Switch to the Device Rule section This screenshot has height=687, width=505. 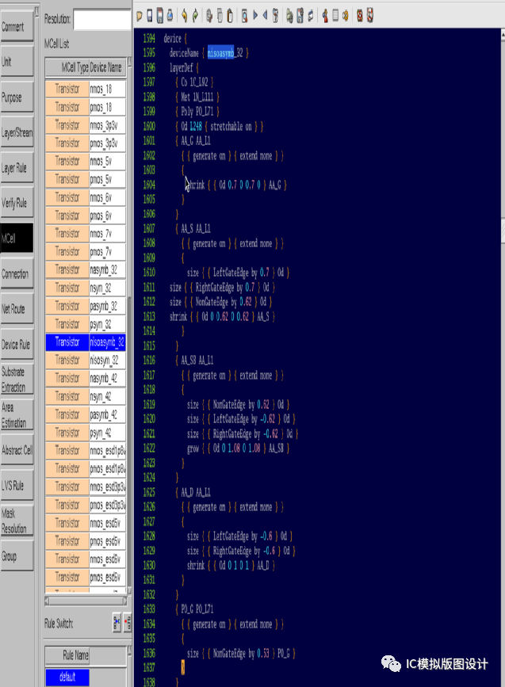coord(17,345)
